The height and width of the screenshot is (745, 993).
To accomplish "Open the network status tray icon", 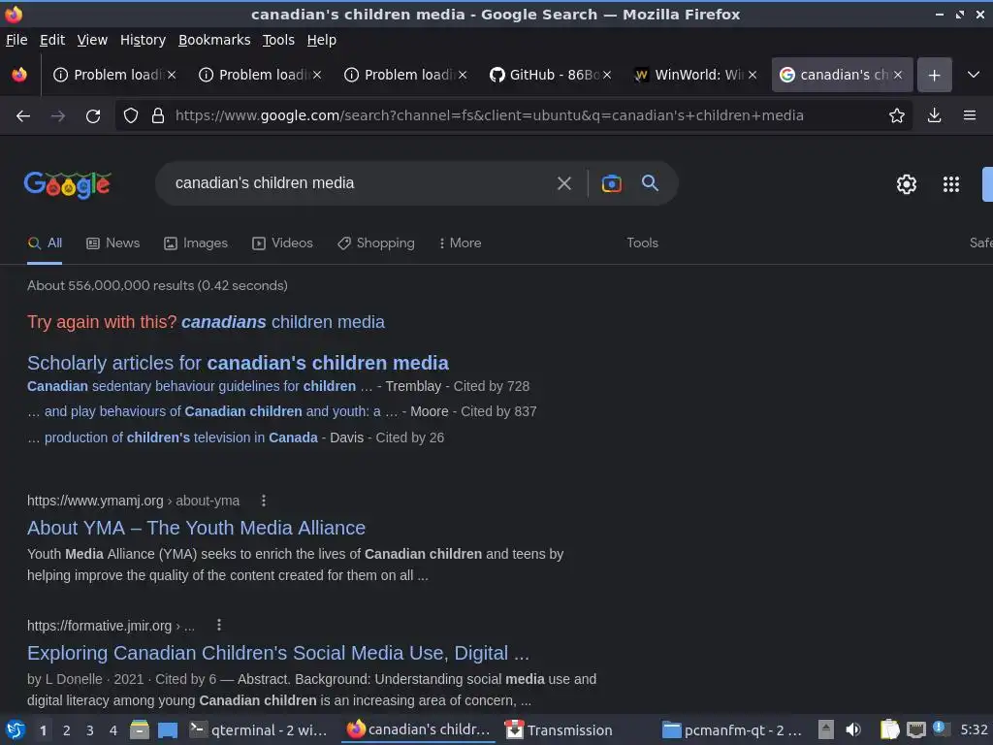I will [915, 729].
